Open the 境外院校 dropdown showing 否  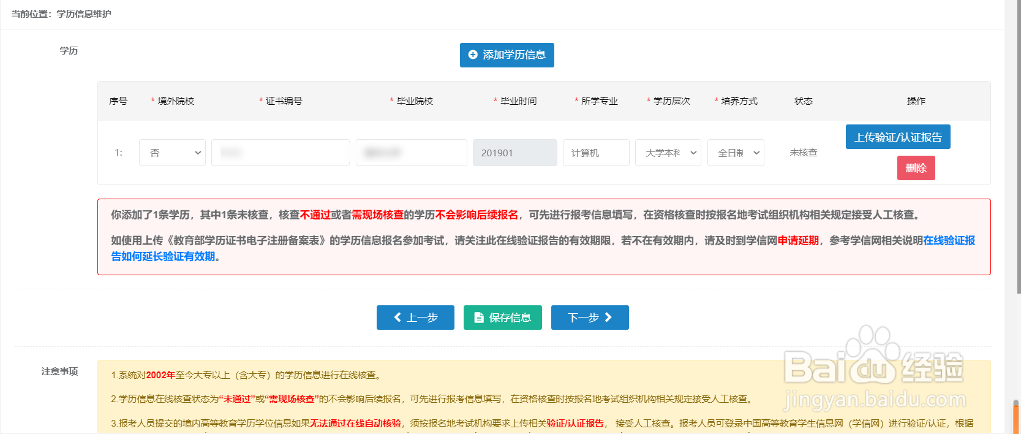click(x=172, y=153)
